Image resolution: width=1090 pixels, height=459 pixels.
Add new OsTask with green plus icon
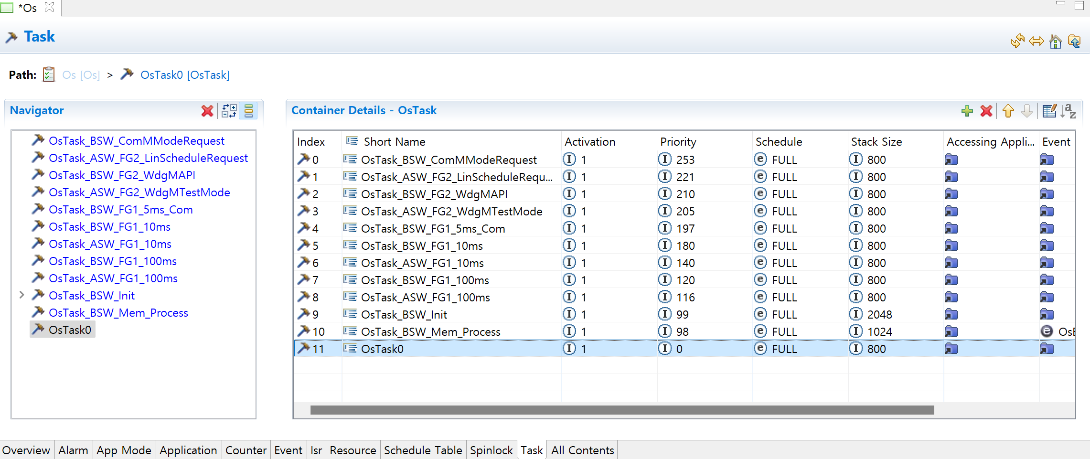click(x=967, y=111)
